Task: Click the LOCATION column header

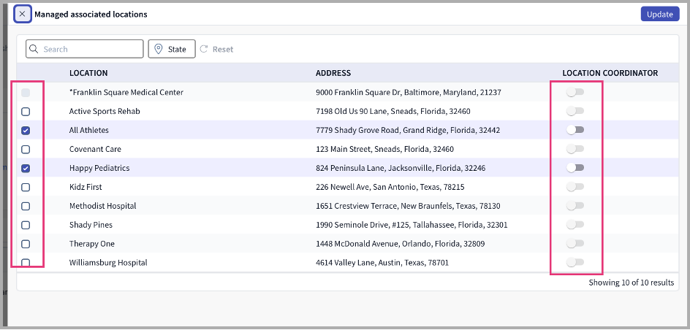Action: 88,73
